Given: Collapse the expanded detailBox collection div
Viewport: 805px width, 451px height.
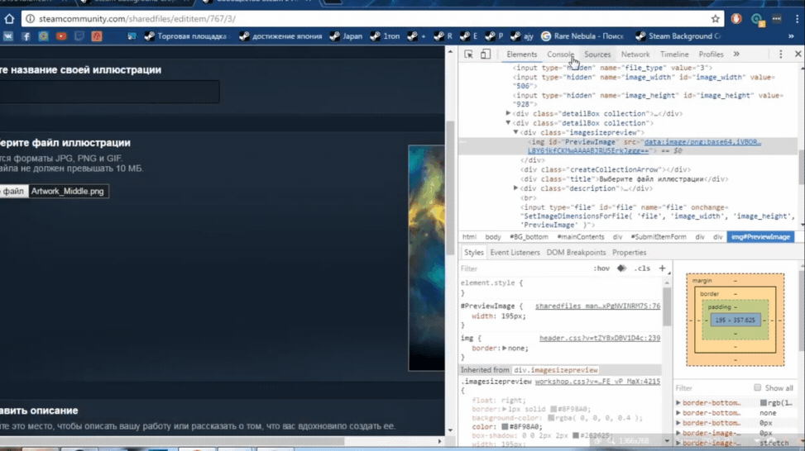Looking at the screenshot, I should pyautogui.click(x=508, y=123).
